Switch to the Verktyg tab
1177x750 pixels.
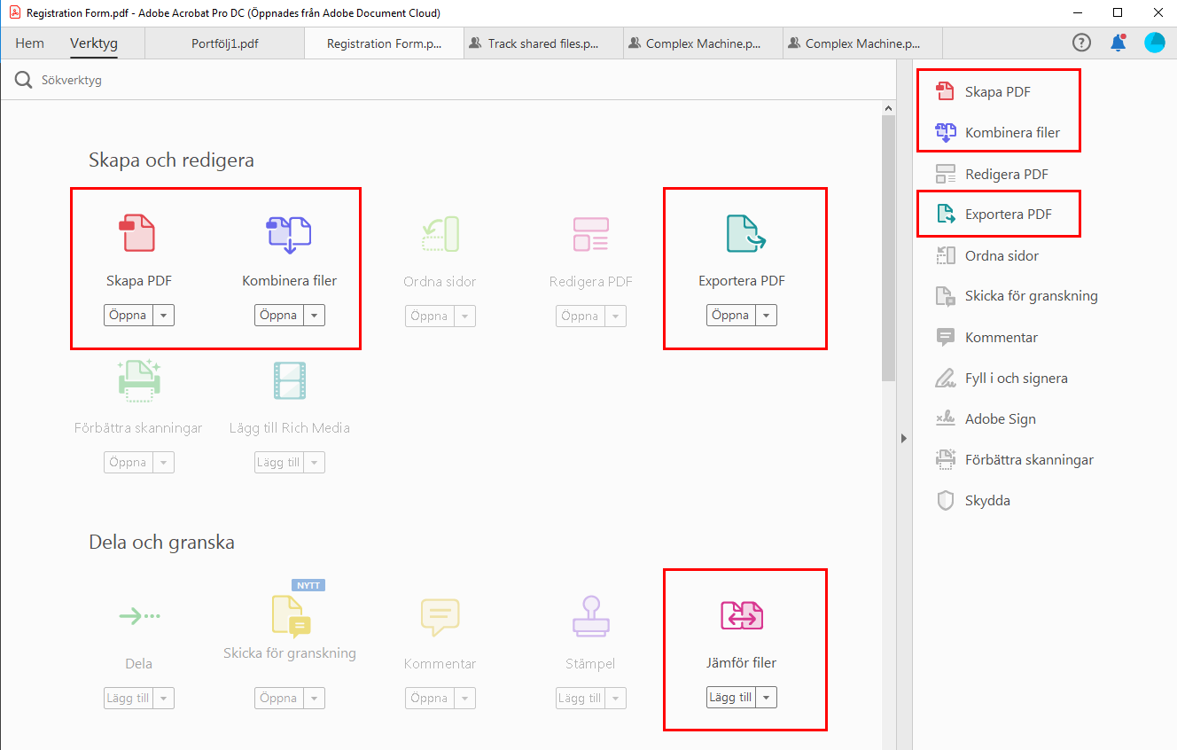pos(94,43)
